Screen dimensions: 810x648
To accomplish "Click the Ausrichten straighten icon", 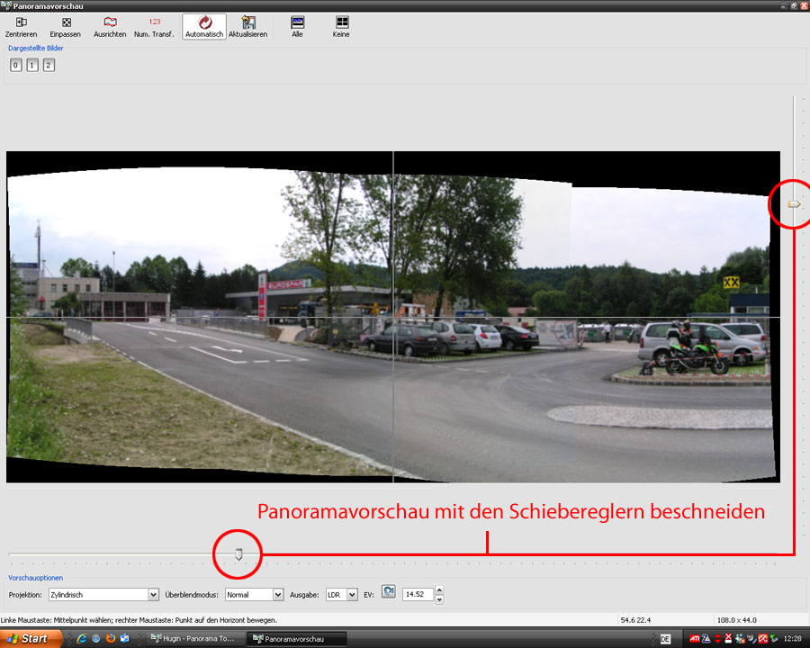I will click(110, 22).
